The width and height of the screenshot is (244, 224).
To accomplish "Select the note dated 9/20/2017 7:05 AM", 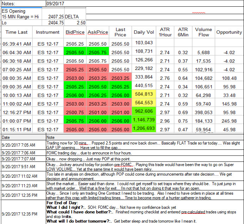I will coord(145,145).
